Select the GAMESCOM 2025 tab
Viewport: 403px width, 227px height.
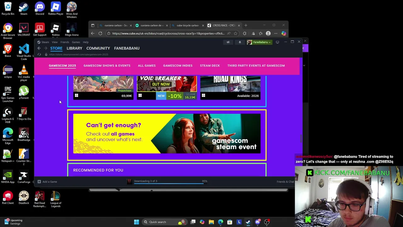coord(62,66)
